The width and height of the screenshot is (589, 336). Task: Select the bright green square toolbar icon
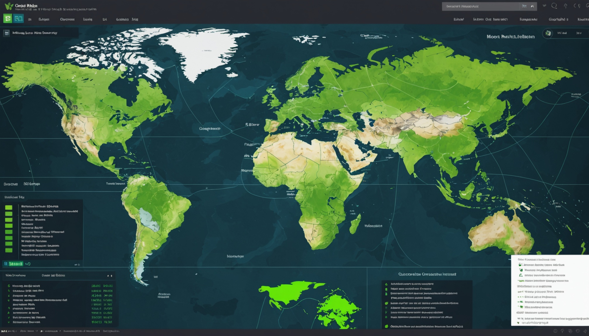(8, 19)
